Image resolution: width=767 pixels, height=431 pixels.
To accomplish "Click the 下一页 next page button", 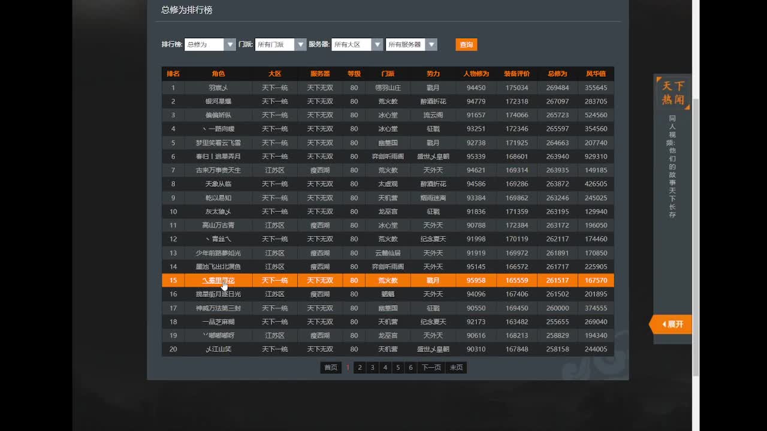I will pos(431,368).
